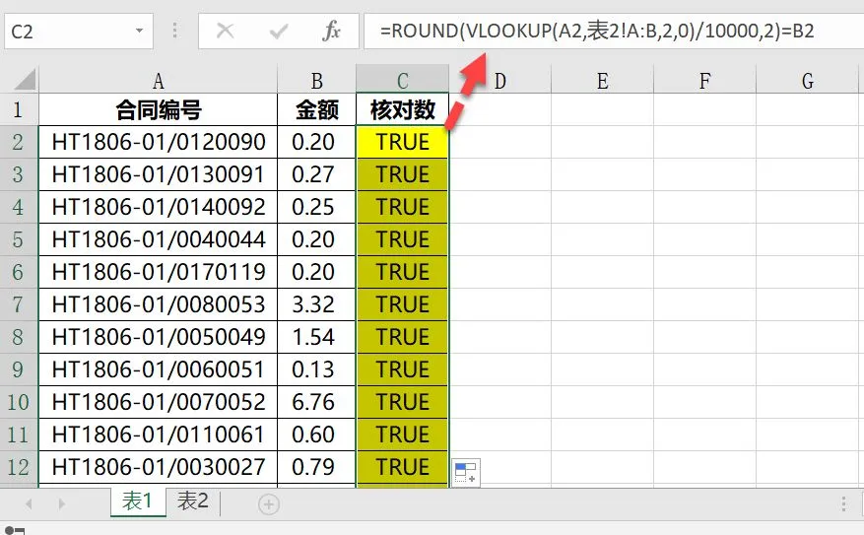Click amount cell 0.25
The width and height of the screenshot is (864, 535).
point(317,207)
